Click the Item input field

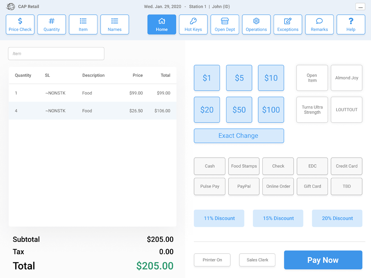coord(56,54)
